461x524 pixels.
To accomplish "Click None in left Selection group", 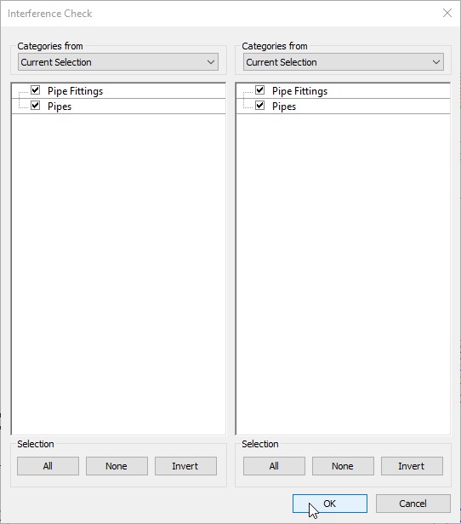I will 117,466.
